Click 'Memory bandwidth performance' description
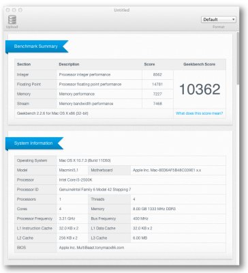Viewport: 248px width, 273px height. (86, 104)
